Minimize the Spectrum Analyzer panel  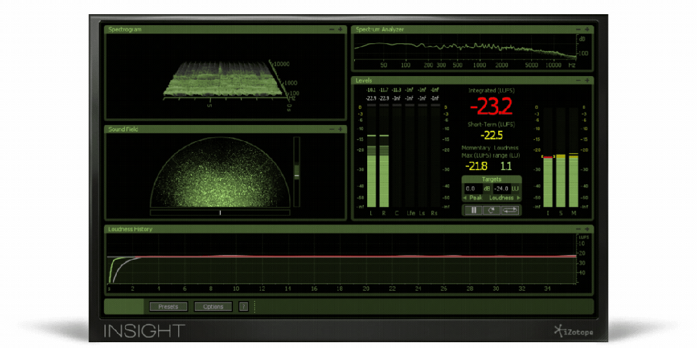pyautogui.click(x=578, y=29)
